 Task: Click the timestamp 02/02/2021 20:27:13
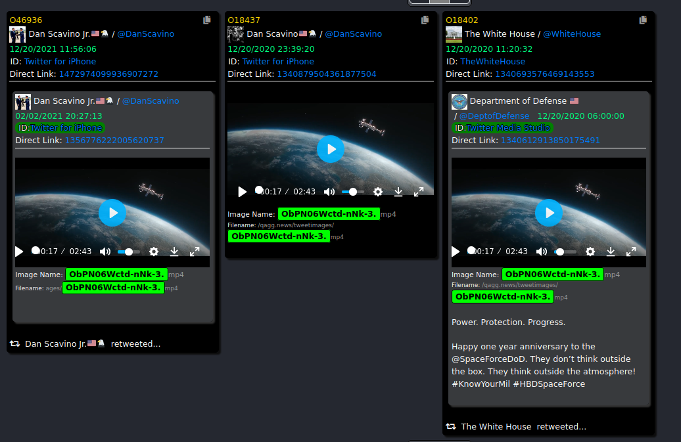pos(59,116)
